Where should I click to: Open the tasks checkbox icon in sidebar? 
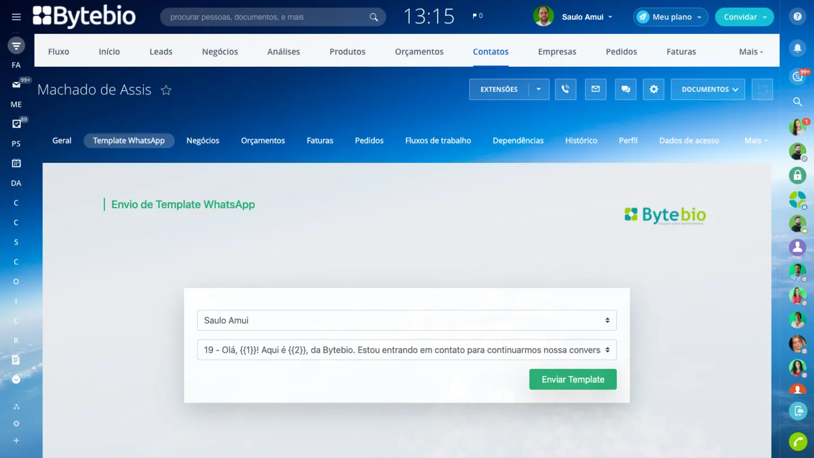pyautogui.click(x=16, y=124)
